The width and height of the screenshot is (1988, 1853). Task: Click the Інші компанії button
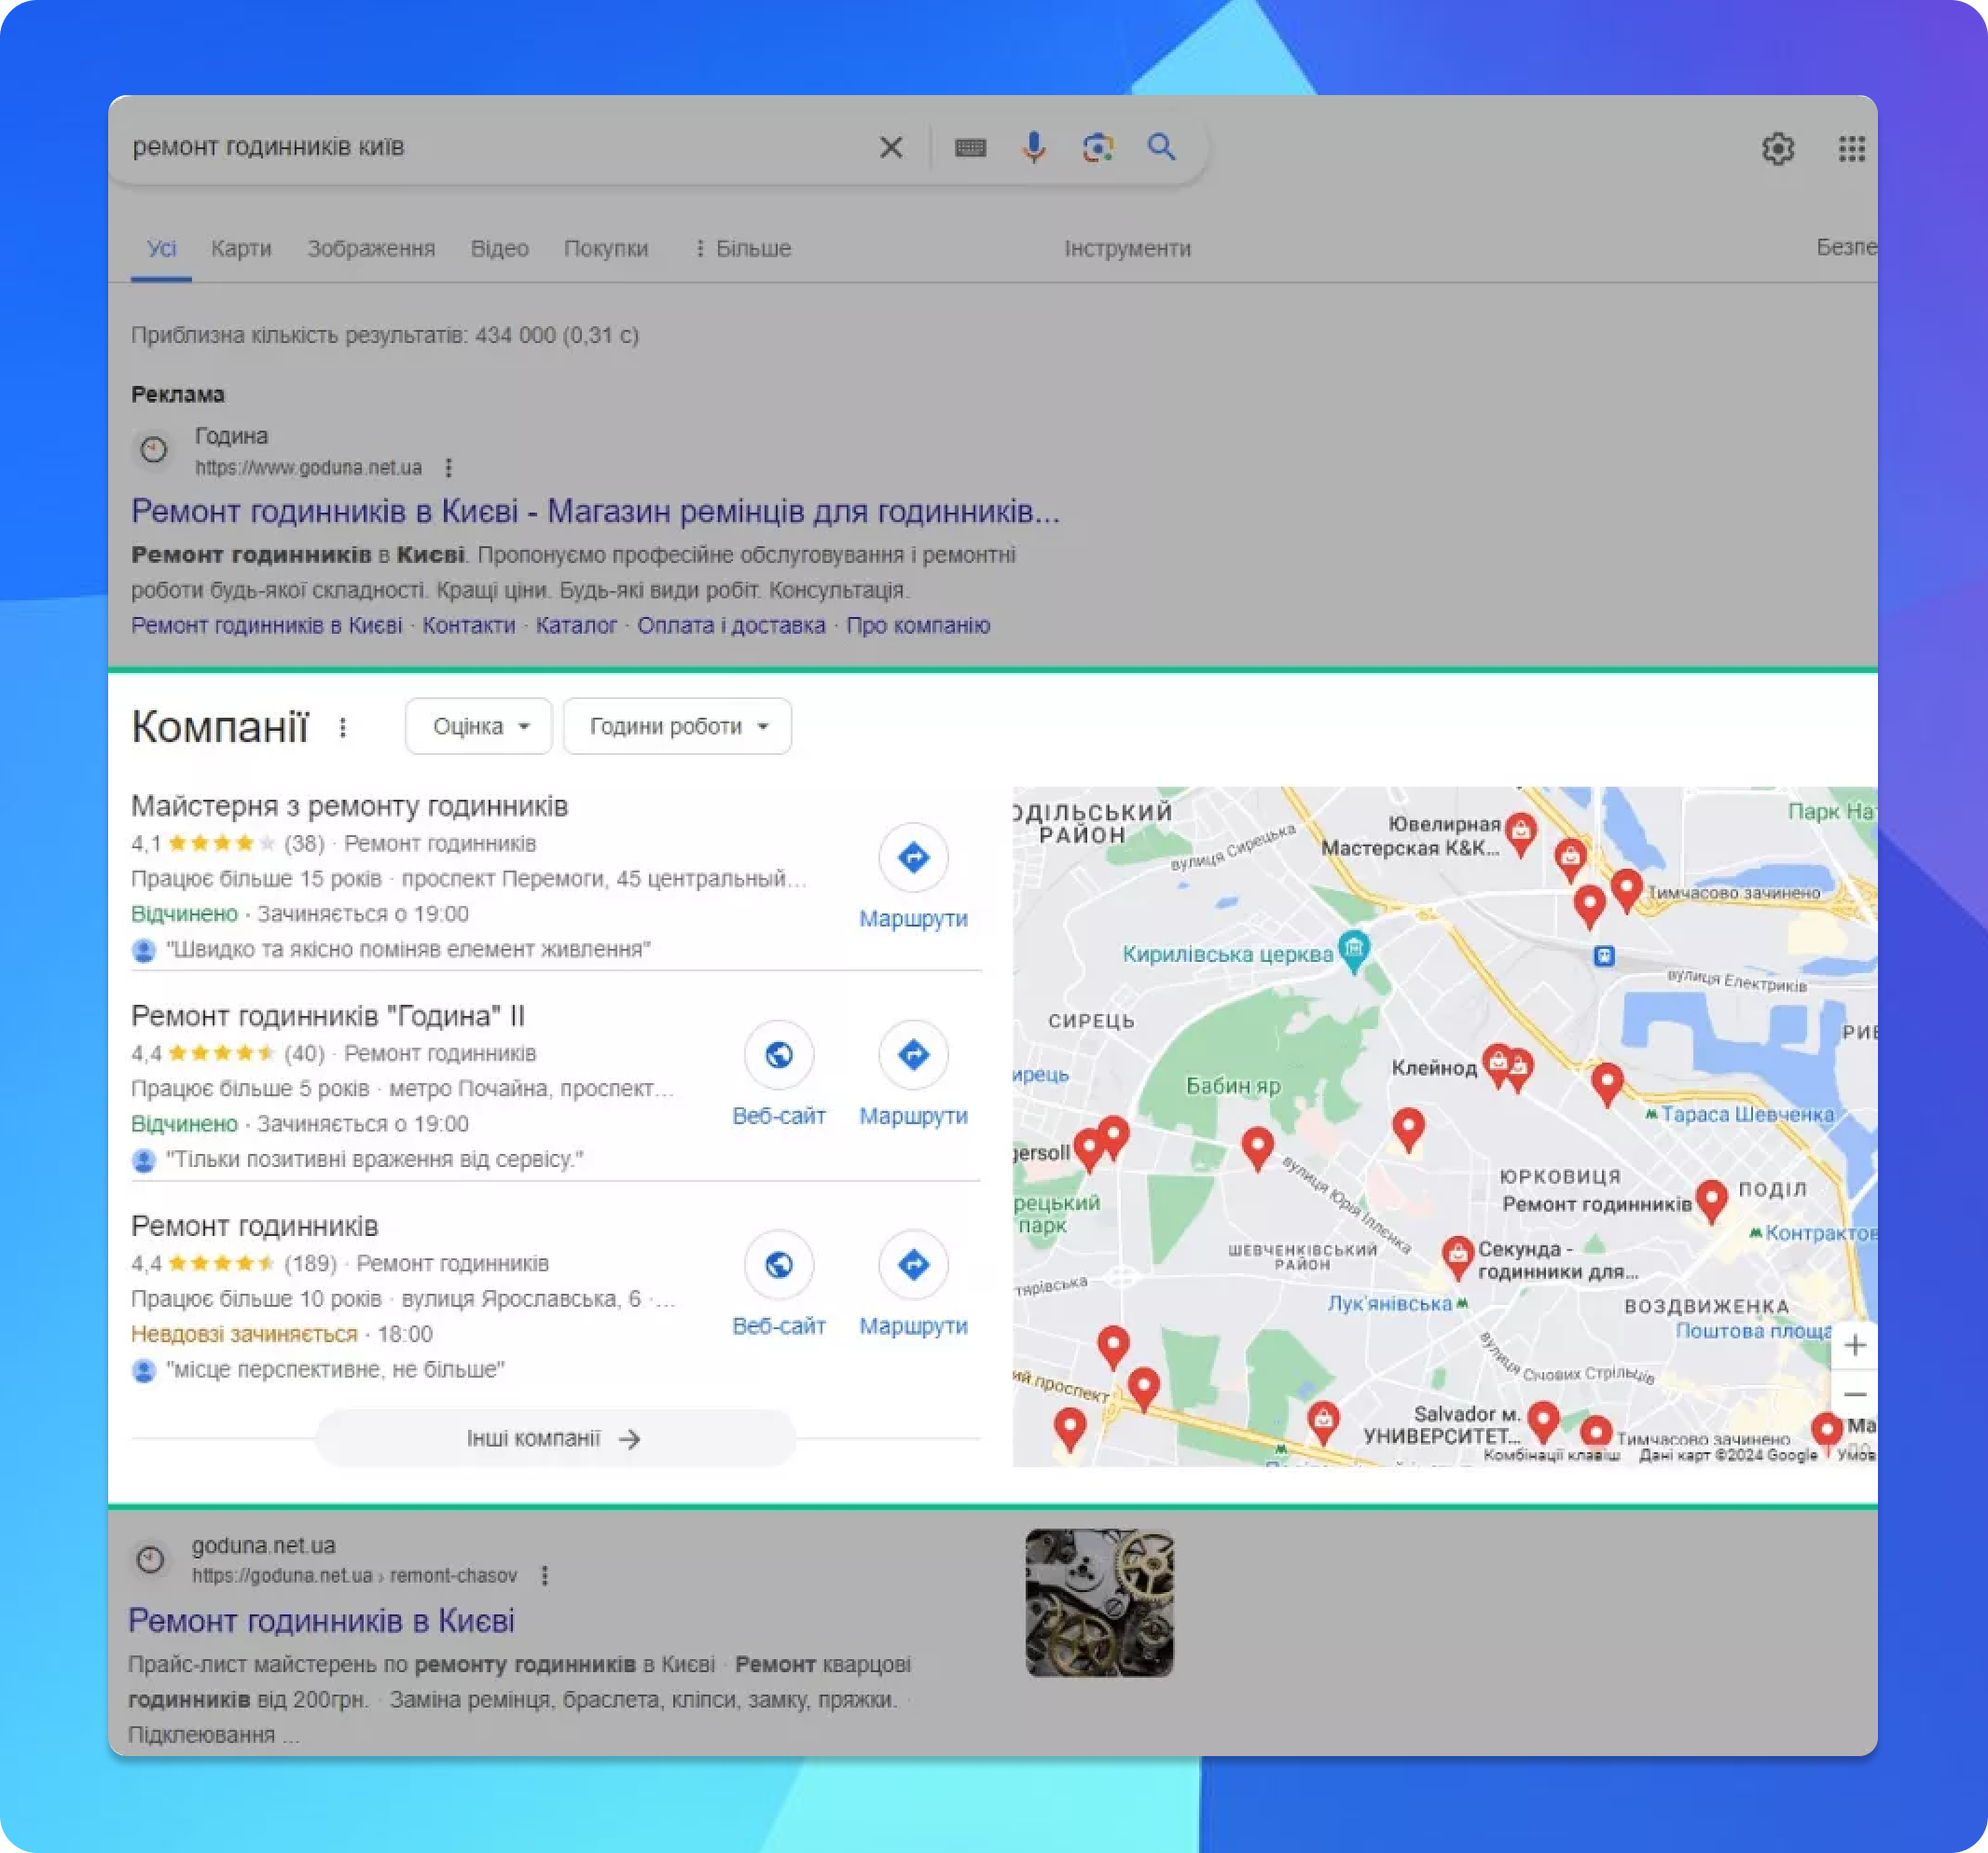[x=554, y=1438]
